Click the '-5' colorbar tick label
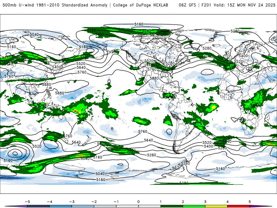The height and width of the screenshot is (208, 277). [x=27, y=202]
